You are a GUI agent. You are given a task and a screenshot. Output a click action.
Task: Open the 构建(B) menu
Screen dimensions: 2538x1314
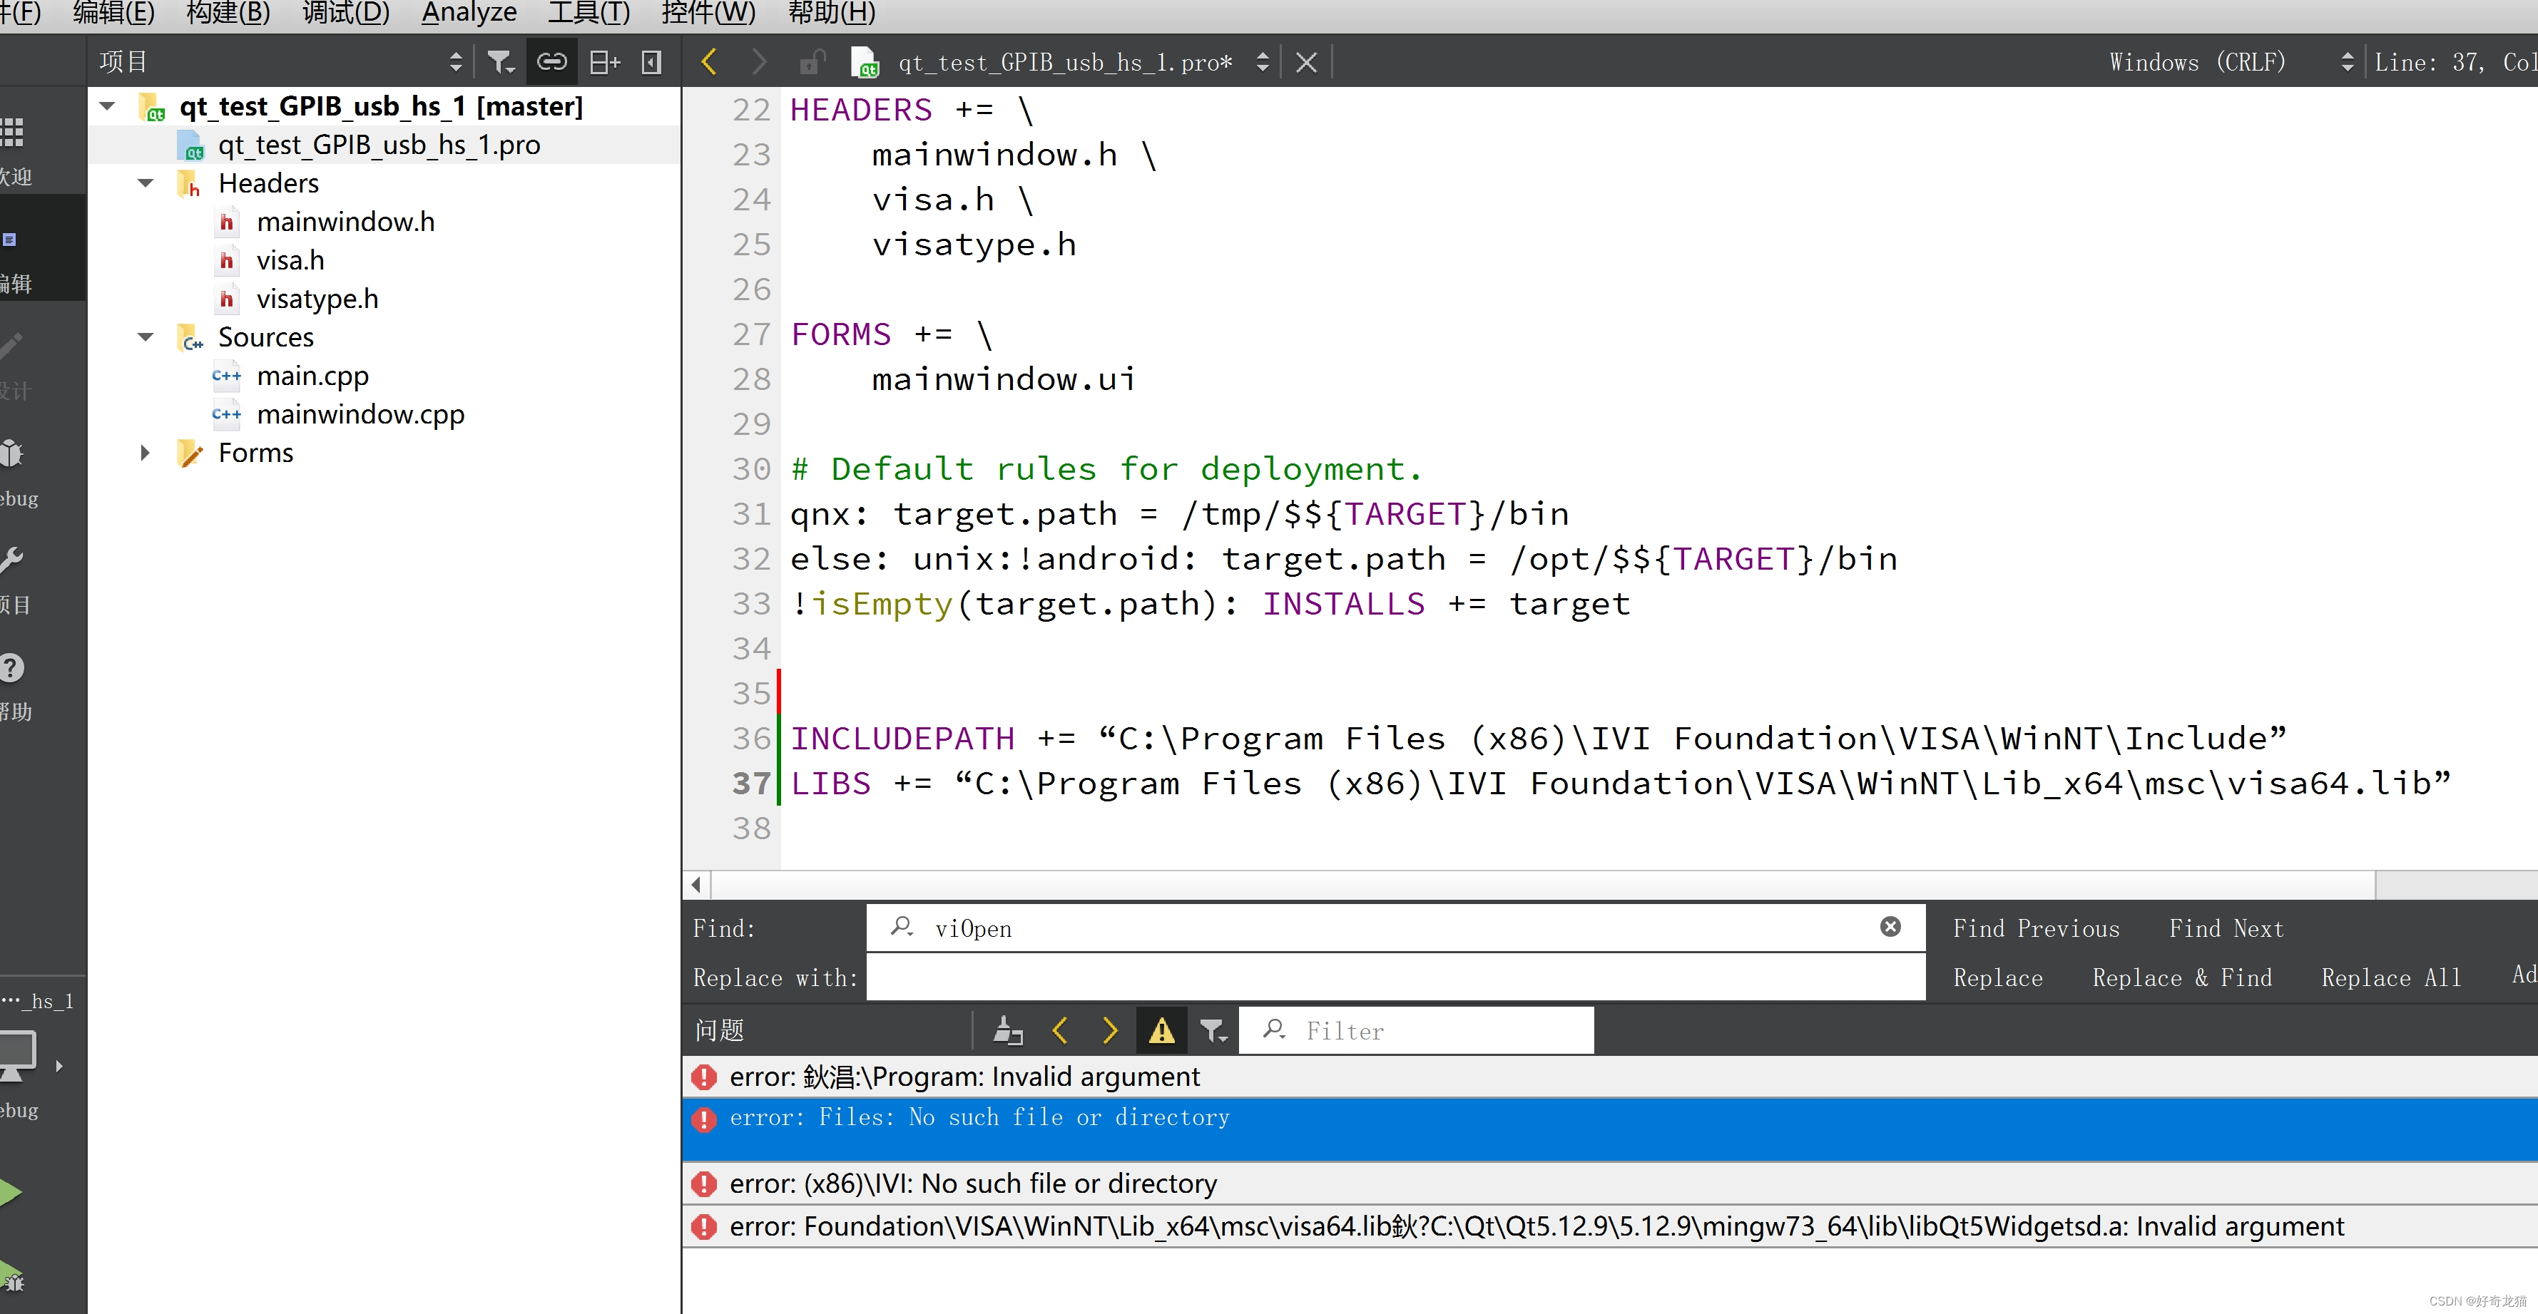pyautogui.click(x=228, y=14)
